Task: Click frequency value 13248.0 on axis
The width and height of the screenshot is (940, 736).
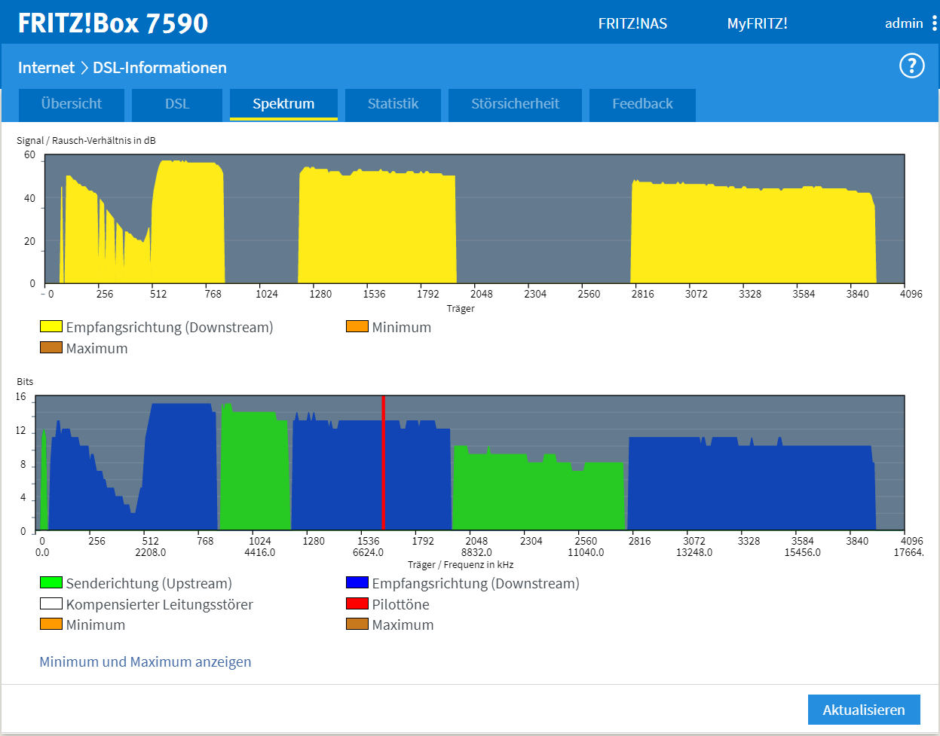Action: click(694, 553)
